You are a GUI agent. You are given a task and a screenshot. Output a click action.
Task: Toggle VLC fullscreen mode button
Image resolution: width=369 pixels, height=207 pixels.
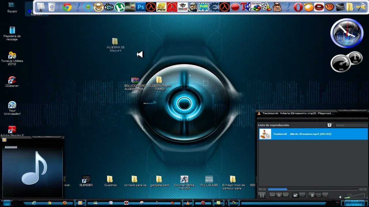[295, 195]
